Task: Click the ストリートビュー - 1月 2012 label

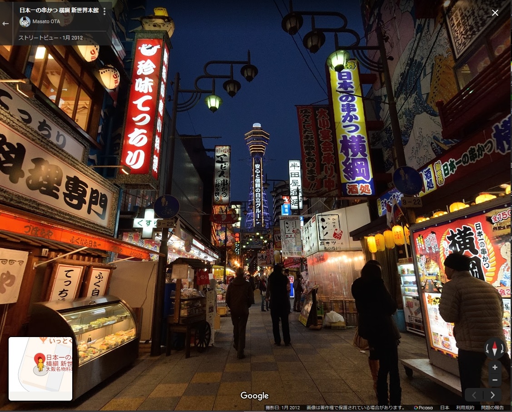Action: (x=50, y=38)
